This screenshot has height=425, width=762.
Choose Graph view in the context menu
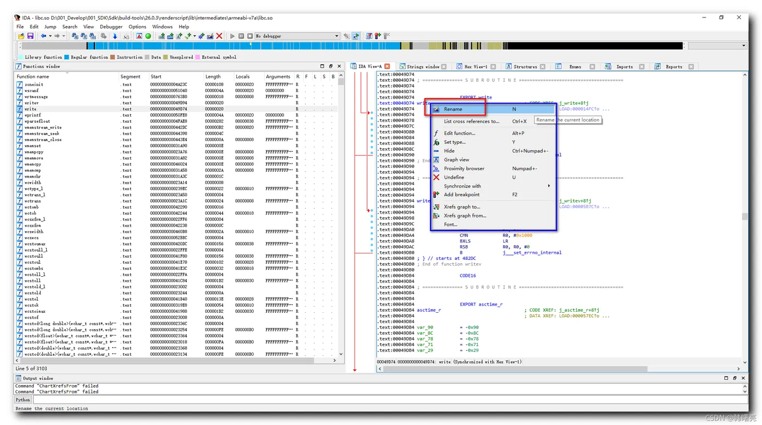click(494, 160)
